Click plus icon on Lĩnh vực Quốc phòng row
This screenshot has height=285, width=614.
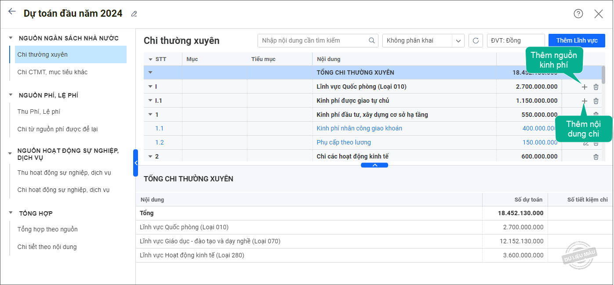[x=584, y=87]
